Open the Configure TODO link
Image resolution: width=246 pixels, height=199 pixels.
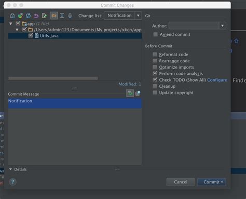click(217, 80)
